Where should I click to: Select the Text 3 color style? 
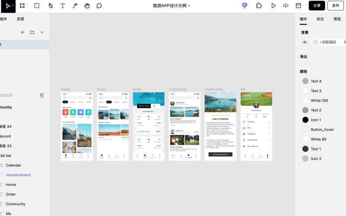point(316,91)
